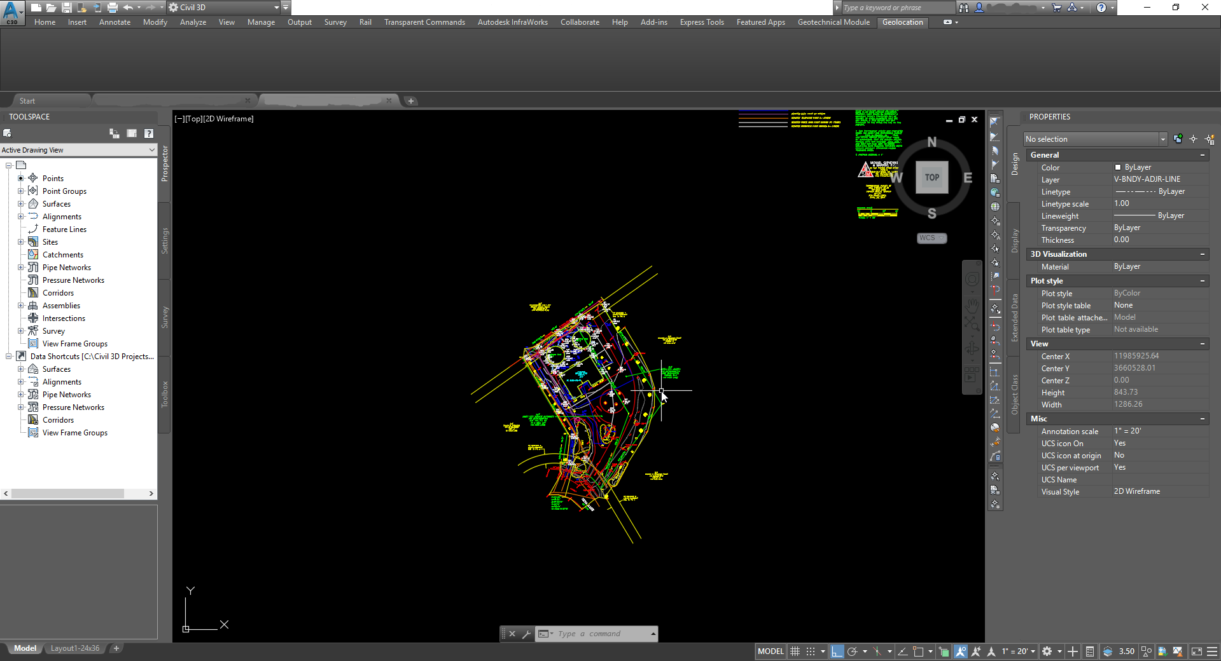This screenshot has height=661, width=1221.
Task: Click the search binoculars icon
Action: 964,8
